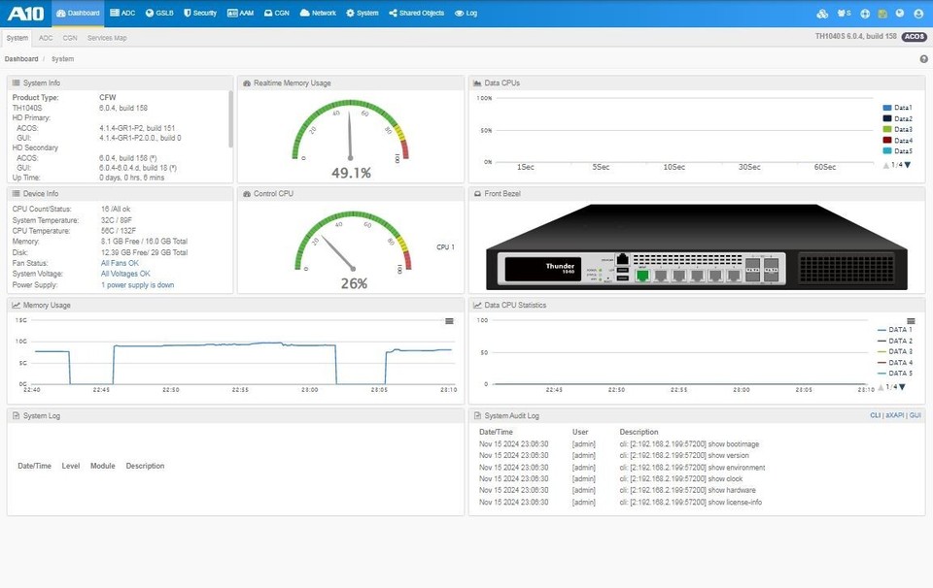
Task: Click the Data2 color swatch in the legend
Action: (x=886, y=118)
